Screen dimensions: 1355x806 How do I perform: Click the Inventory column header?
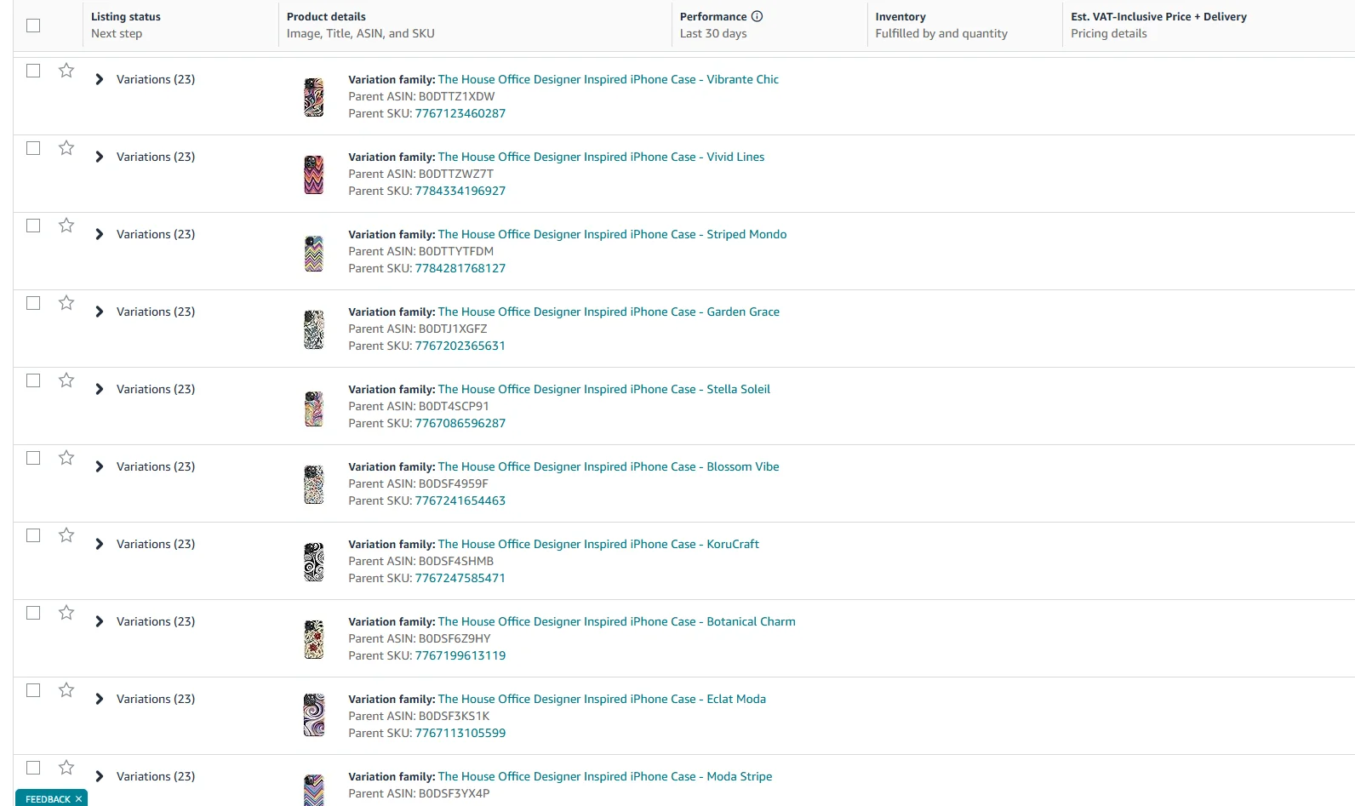tap(900, 16)
